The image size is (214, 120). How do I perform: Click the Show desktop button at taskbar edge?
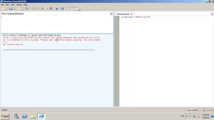(x=212, y=116)
